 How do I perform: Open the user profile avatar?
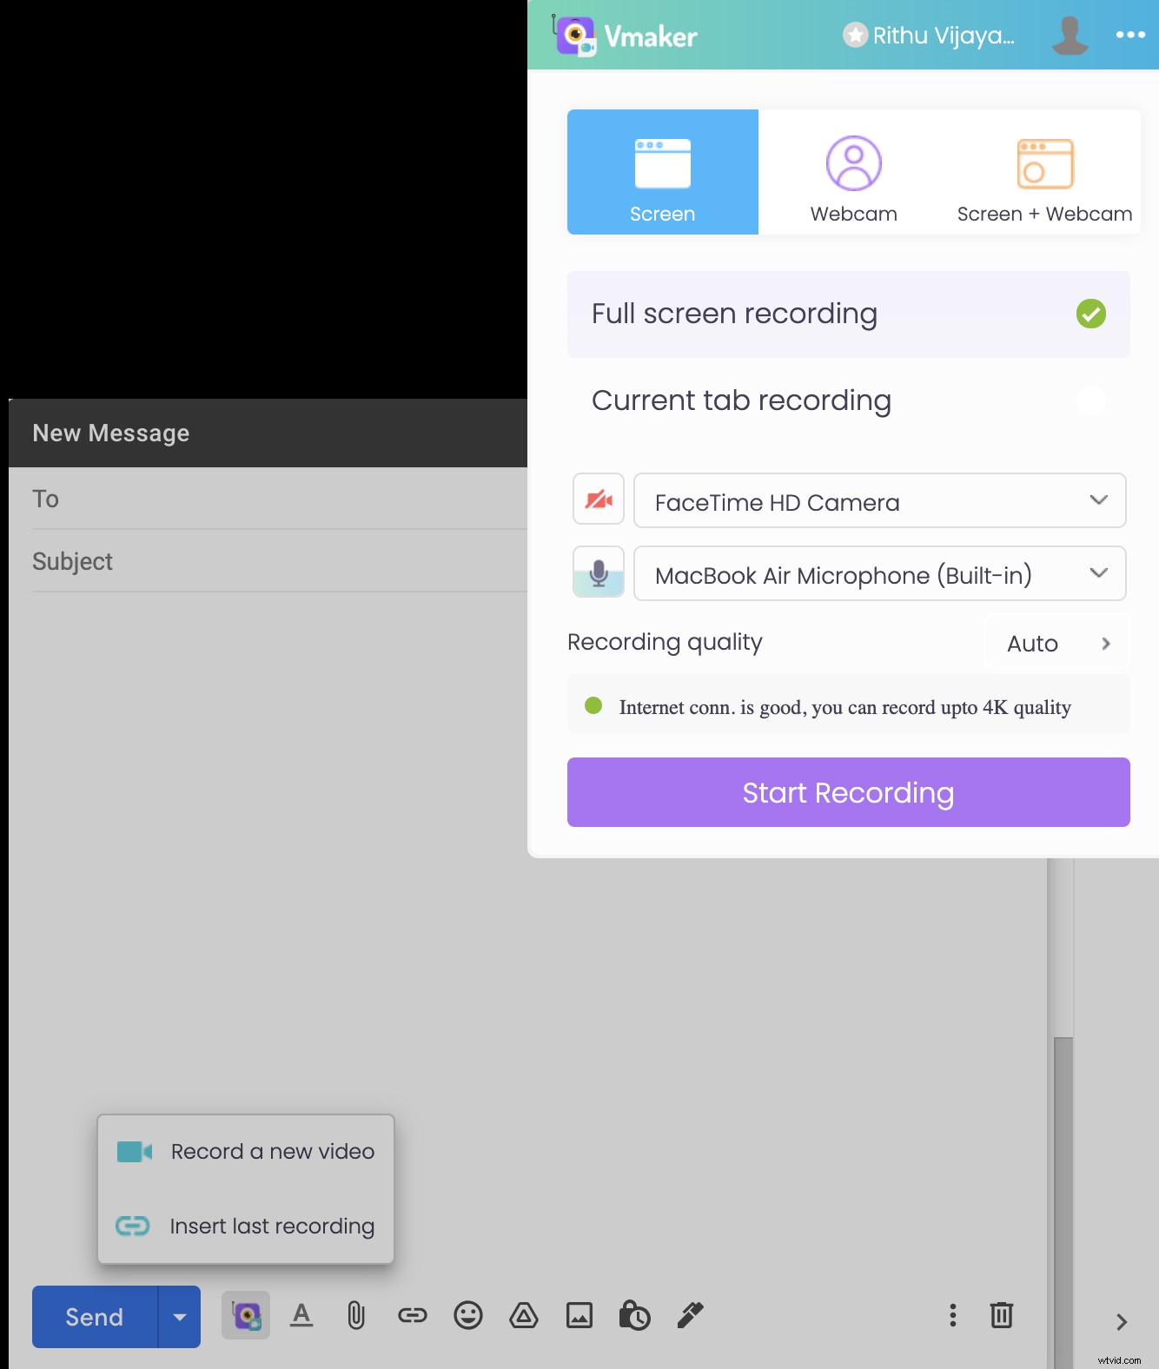pyautogui.click(x=1070, y=36)
